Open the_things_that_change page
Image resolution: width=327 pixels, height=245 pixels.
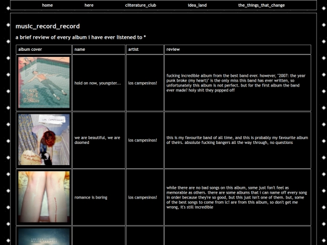coord(262,5)
